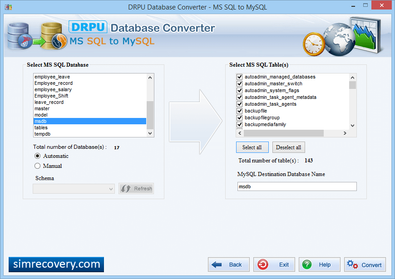Select the Automatic radio button

point(37,156)
